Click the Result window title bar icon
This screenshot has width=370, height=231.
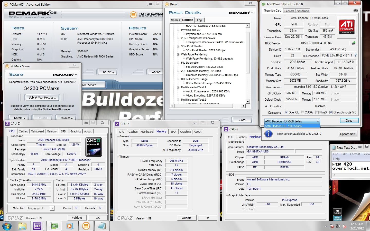click(x=167, y=4)
